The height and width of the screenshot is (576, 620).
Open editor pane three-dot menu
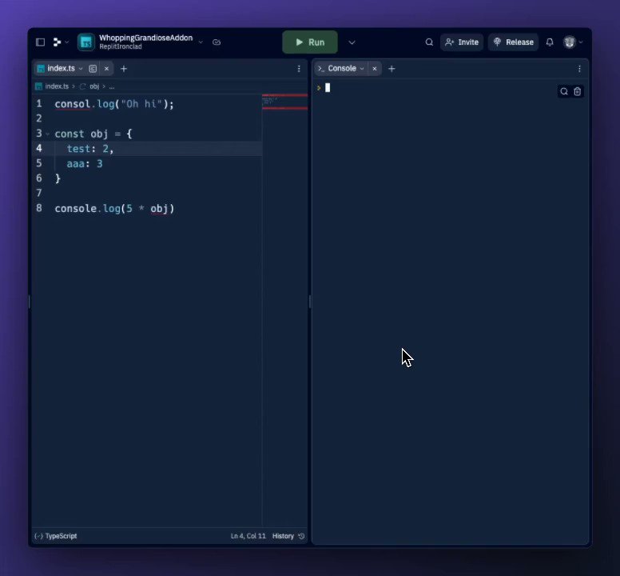[x=299, y=69]
